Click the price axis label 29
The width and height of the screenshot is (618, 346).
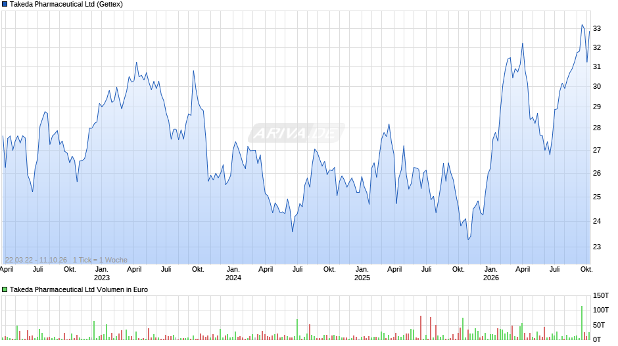(597, 107)
